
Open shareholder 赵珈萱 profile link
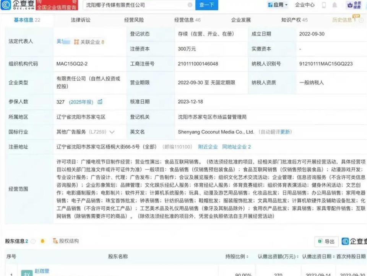42,271
